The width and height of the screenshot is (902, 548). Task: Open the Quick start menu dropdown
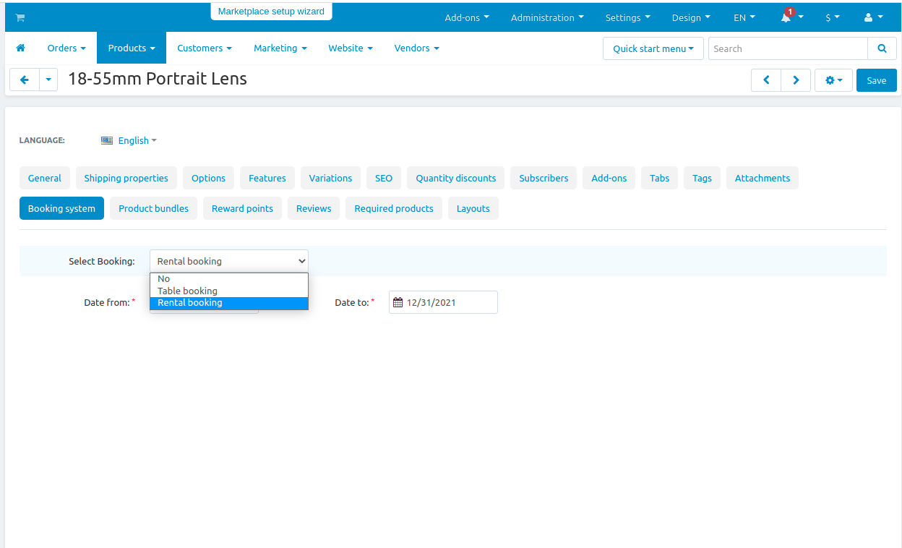(653, 48)
